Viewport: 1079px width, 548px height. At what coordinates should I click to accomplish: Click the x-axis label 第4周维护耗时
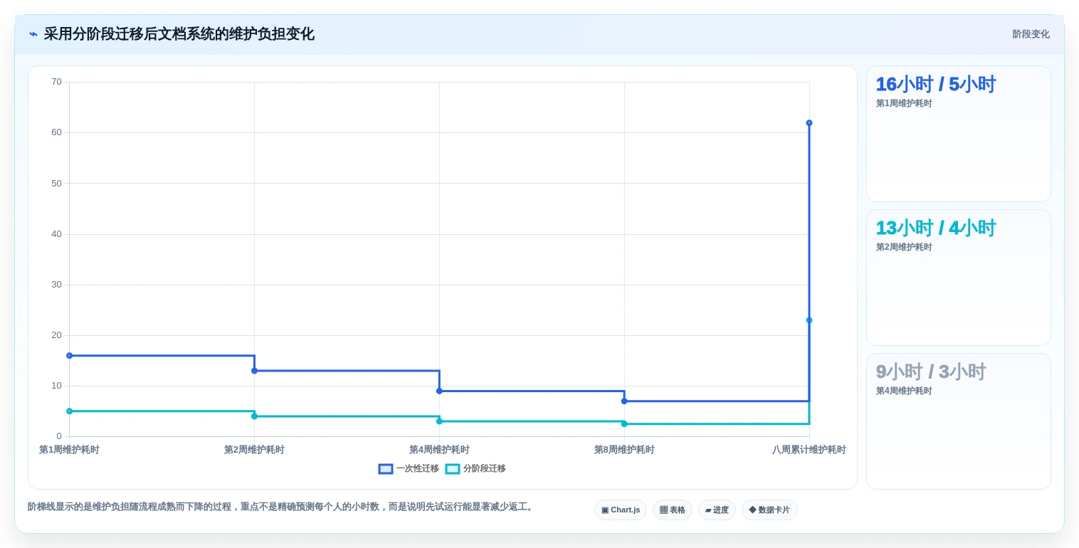[x=439, y=450]
